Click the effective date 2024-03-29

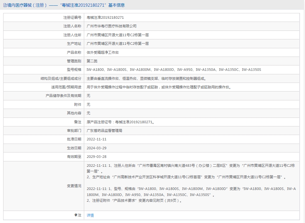(97, 148)
